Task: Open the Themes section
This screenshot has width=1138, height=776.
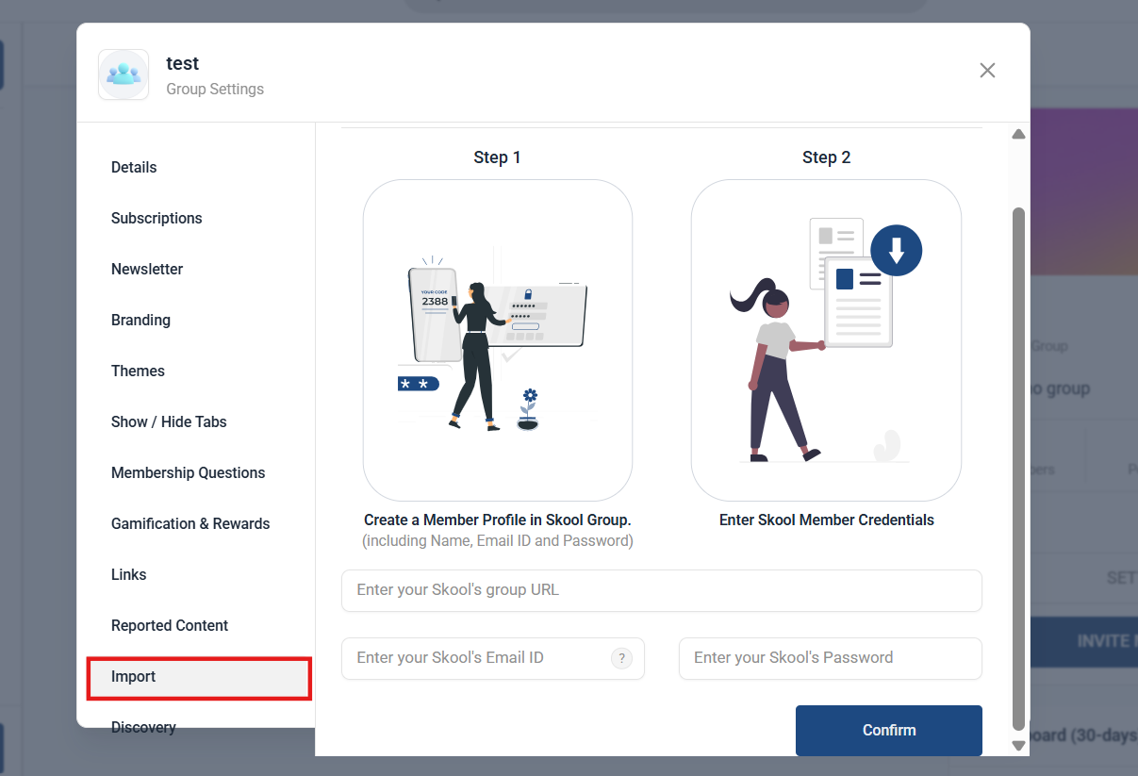Action: [138, 371]
